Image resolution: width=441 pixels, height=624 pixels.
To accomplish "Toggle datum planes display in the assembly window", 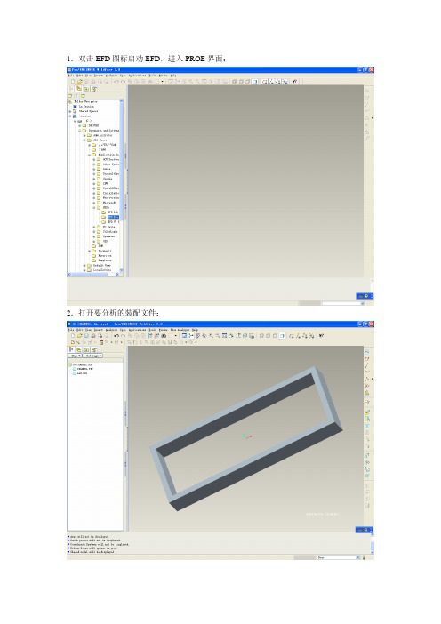I will (292, 336).
